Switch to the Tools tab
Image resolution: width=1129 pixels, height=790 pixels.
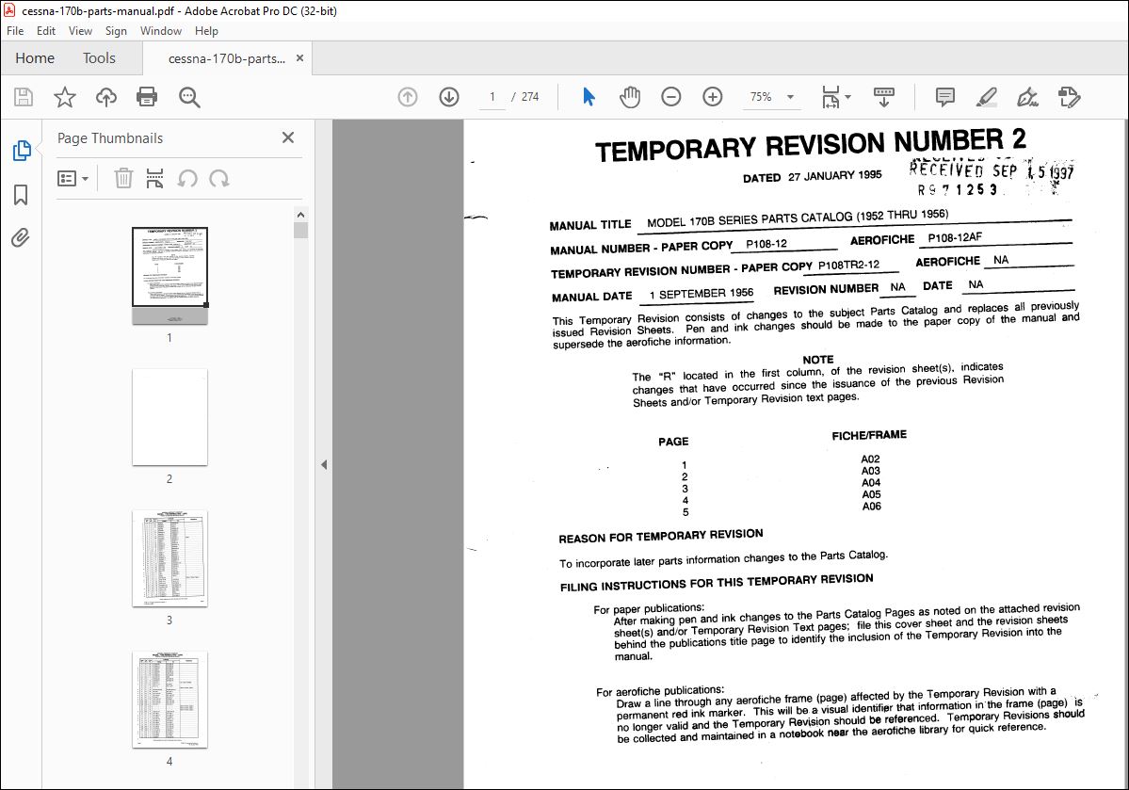click(100, 58)
